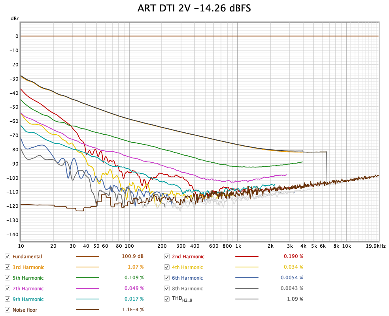Uncheck the 3rd Harmonic checkbox
This screenshot has height=316, width=389.
pyautogui.click(x=8, y=267)
